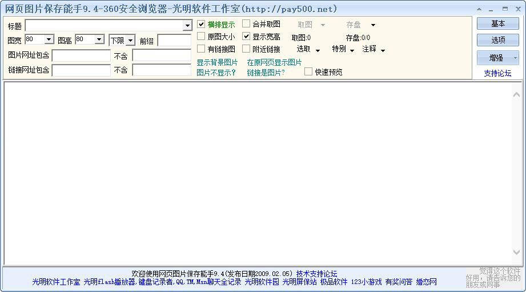
Task: Click the 不含 field for 图片网址
Action: 162,55
